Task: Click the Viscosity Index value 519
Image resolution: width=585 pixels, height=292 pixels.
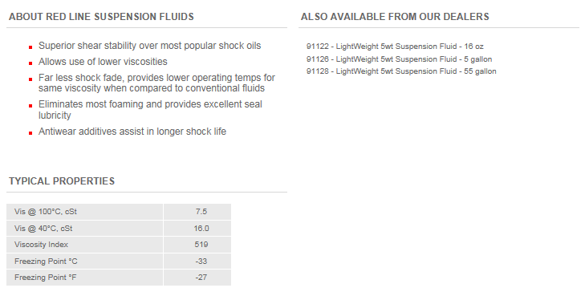Action: 201,245
